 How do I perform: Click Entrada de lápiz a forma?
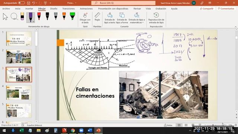(122, 18)
